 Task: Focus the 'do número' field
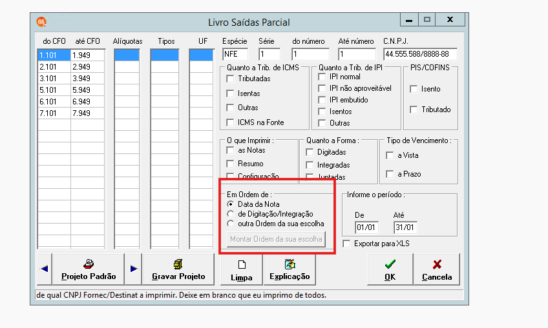coord(310,54)
